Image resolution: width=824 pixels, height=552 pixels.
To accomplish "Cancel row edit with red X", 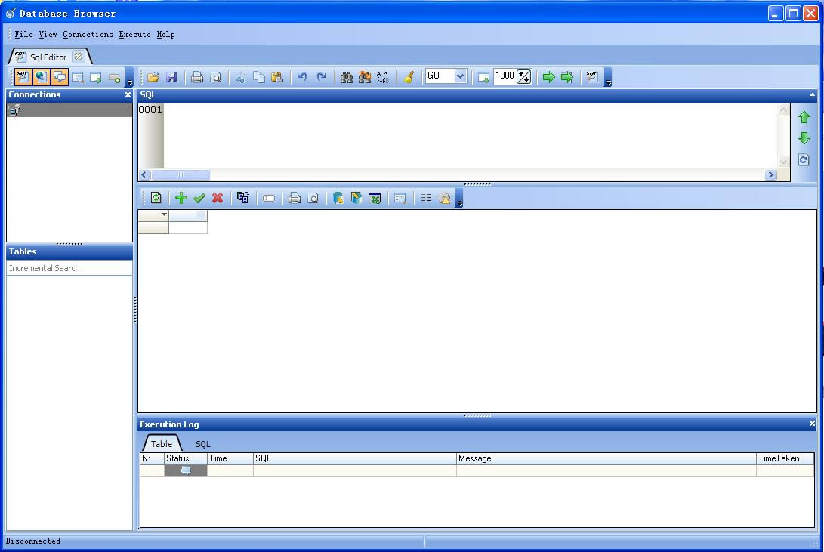I will pyautogui.click(x=218, y=198).
